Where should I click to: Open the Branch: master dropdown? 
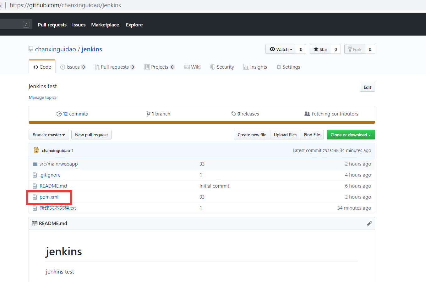point(49,135)
